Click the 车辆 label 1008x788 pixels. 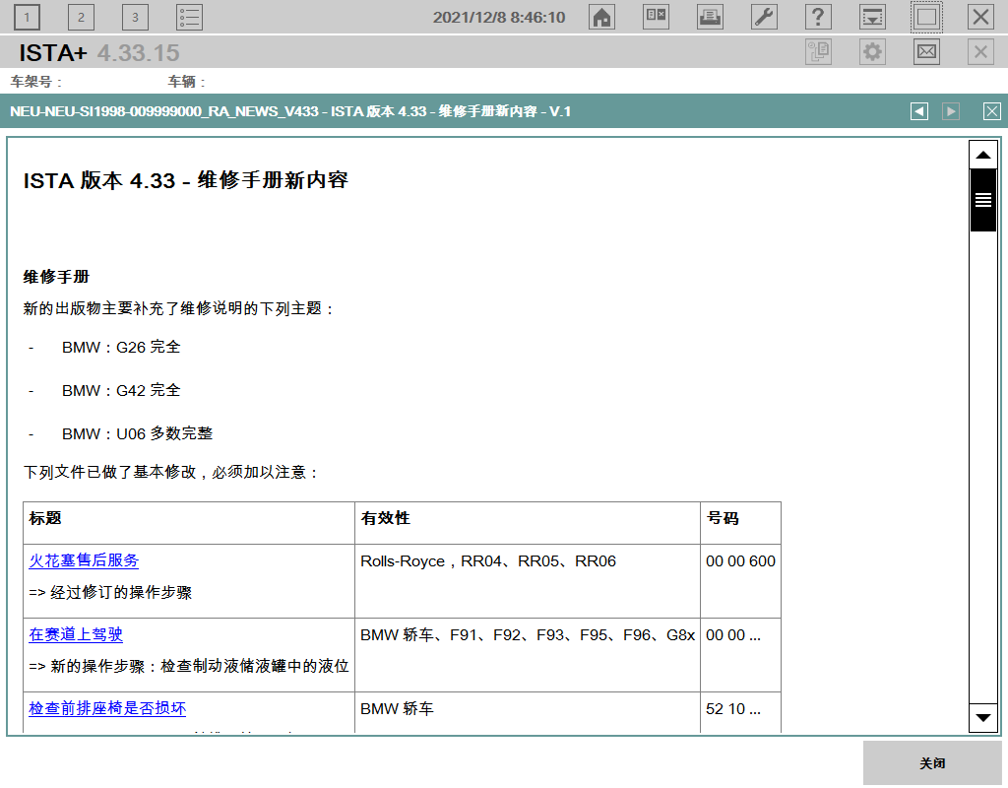click(186, 82)
